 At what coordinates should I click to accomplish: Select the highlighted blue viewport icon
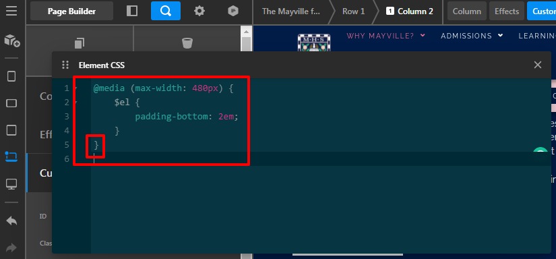(x=11, y=156)
